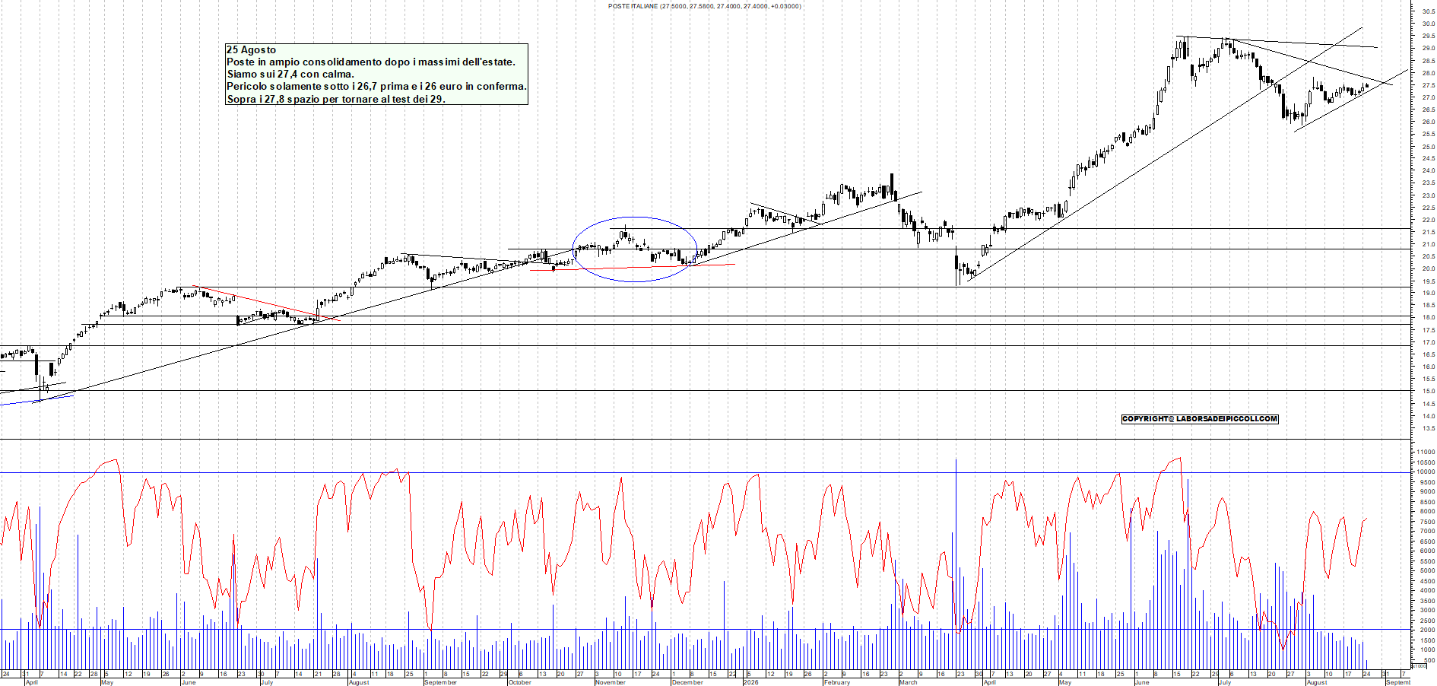Pick the 23.0 price axis label
Screen dimensions: 1437x686
[x=1428, y=195]
